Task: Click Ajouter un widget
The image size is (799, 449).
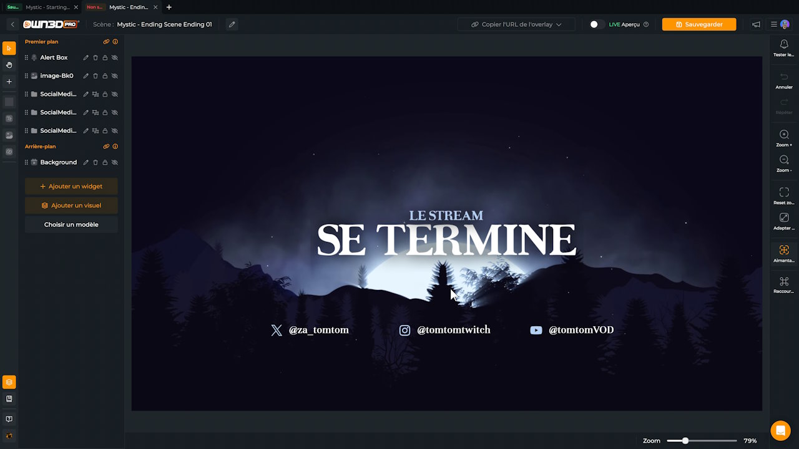Action: point(71,186)
